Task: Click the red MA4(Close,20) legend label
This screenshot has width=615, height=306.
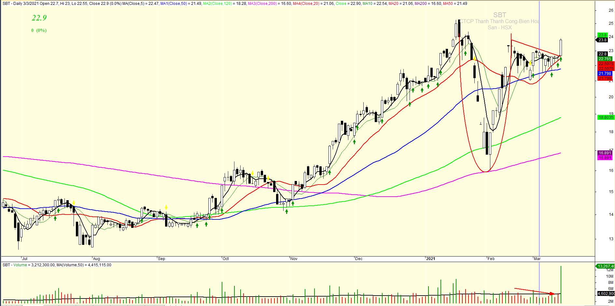Action: pos(306,4)
